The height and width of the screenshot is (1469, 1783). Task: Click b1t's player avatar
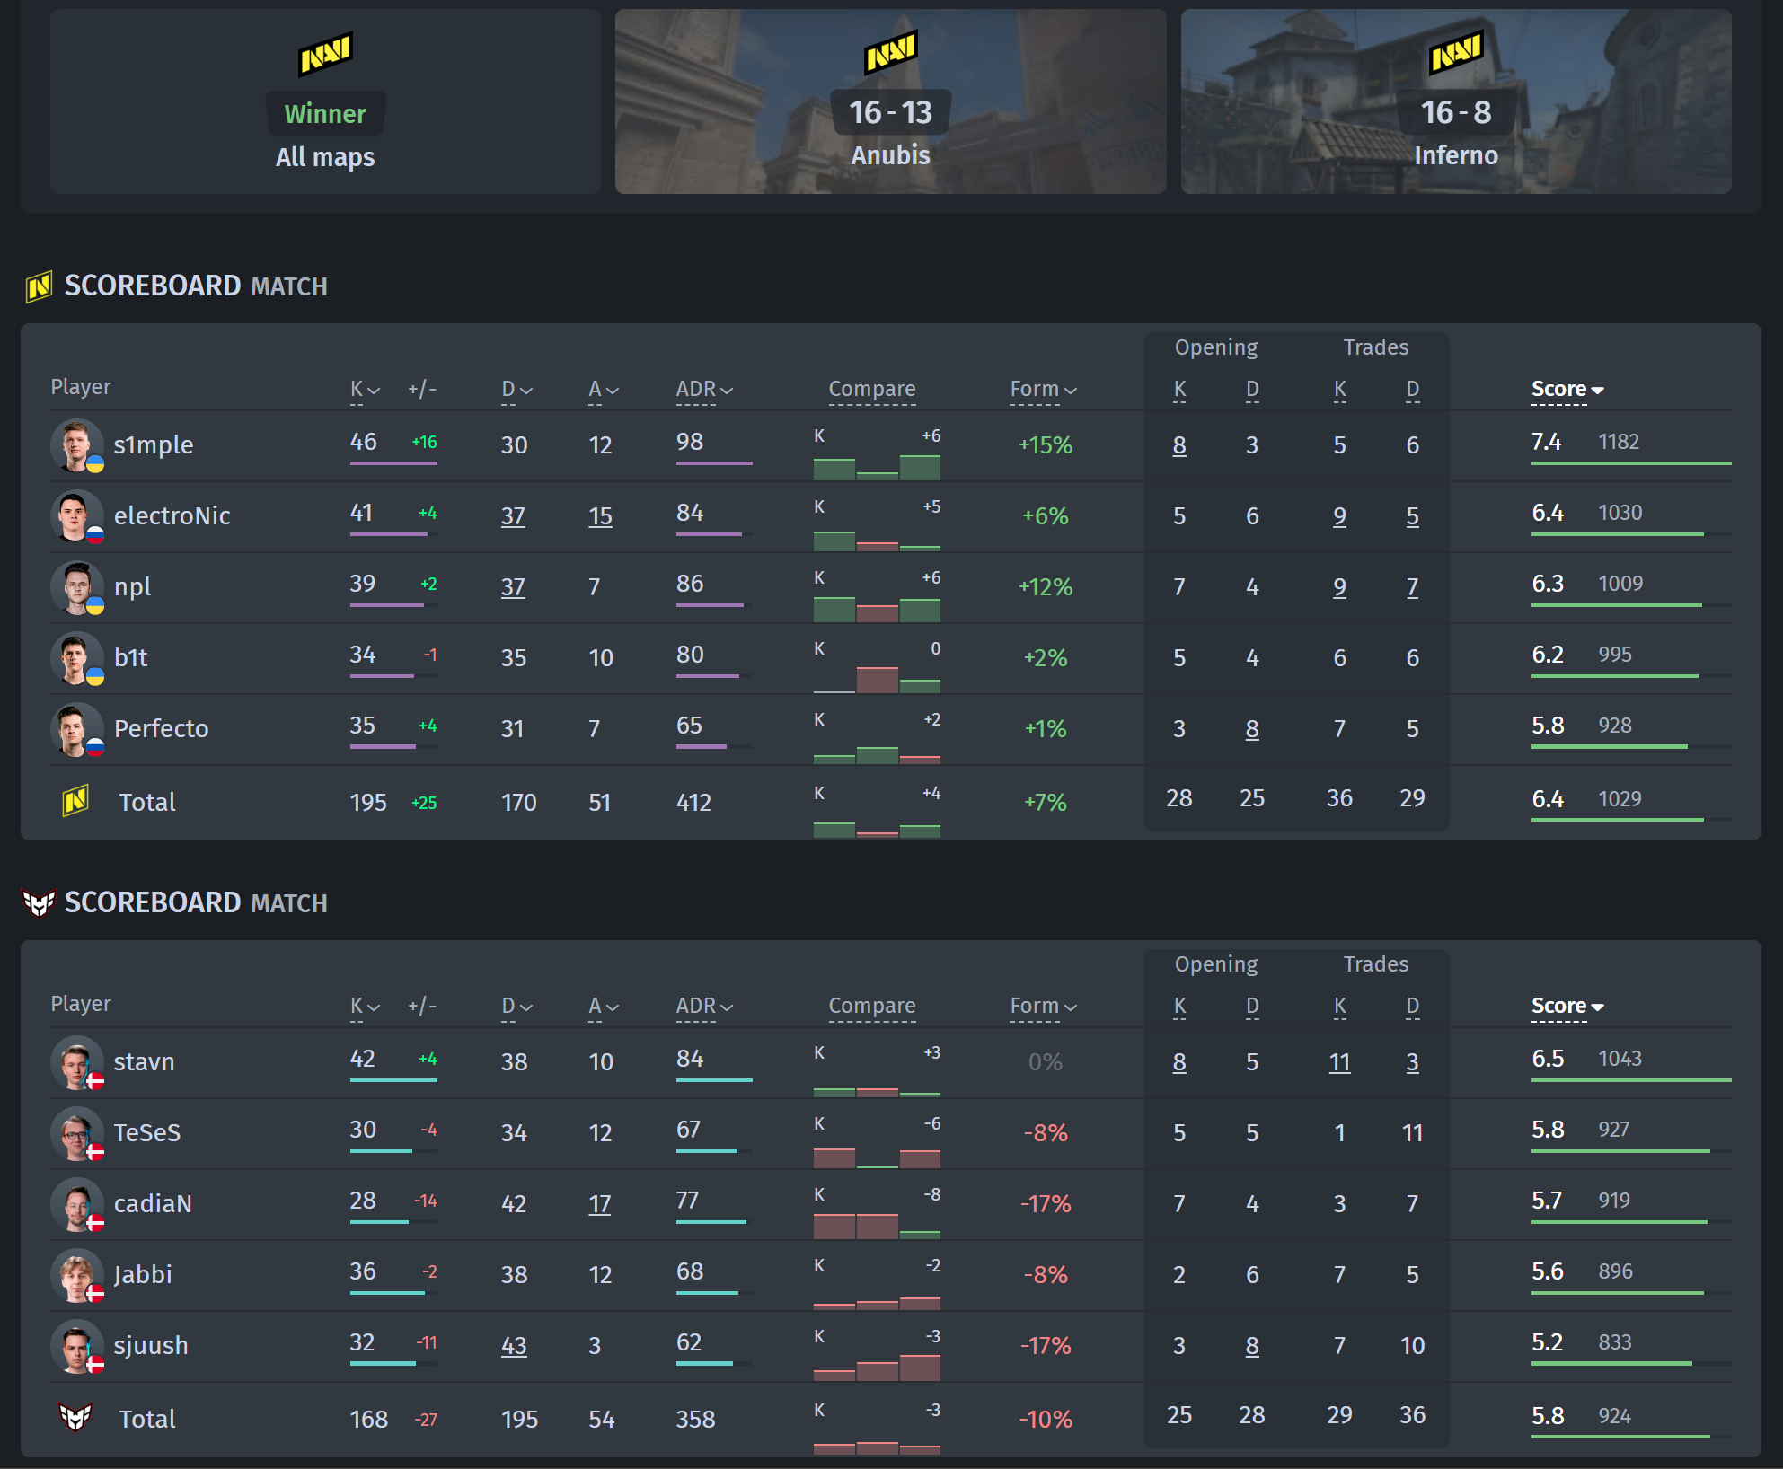76,657
